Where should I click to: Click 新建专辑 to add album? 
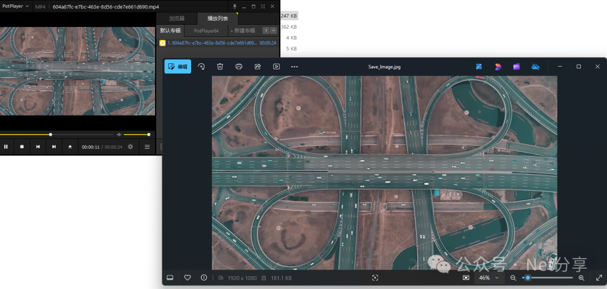pos(243,30)
